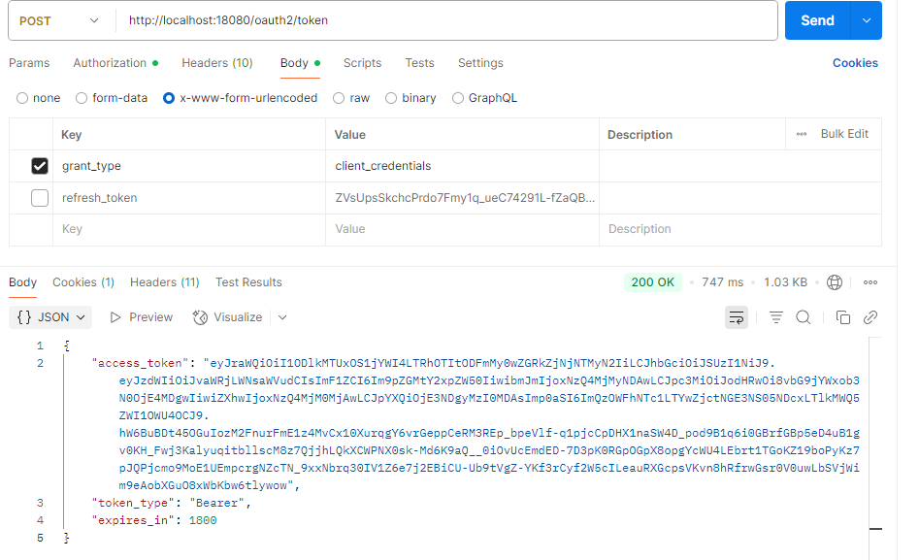Click the refresh_token value starting ZVsUps

(x=463, y=198)
